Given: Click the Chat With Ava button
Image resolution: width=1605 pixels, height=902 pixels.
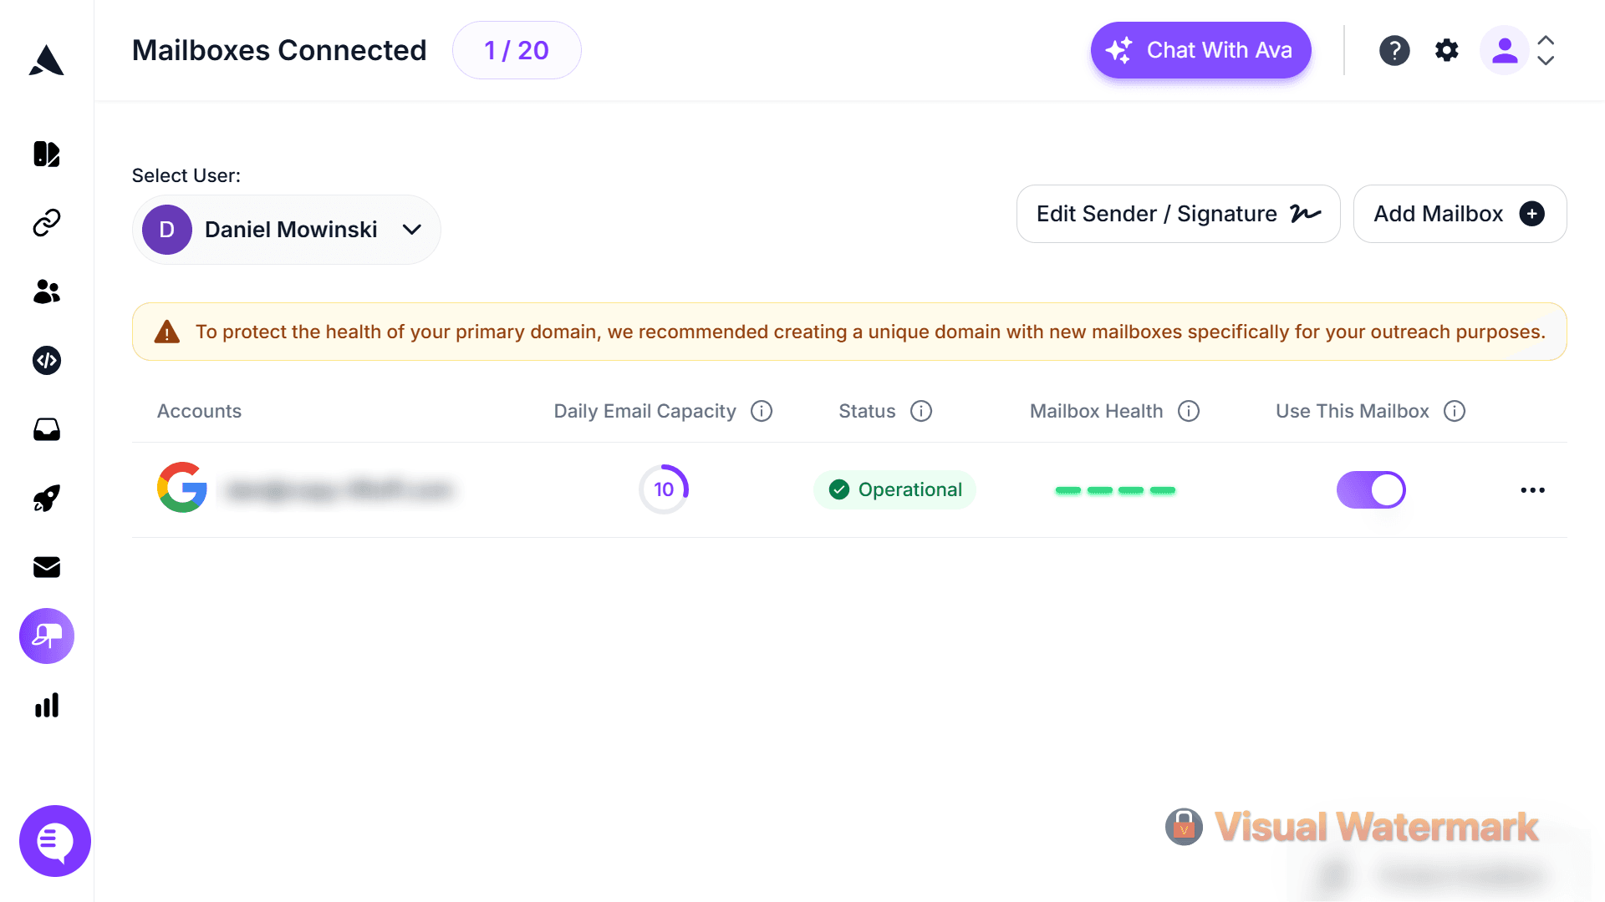Looking at the screenshot, I should coord(1200,50).
